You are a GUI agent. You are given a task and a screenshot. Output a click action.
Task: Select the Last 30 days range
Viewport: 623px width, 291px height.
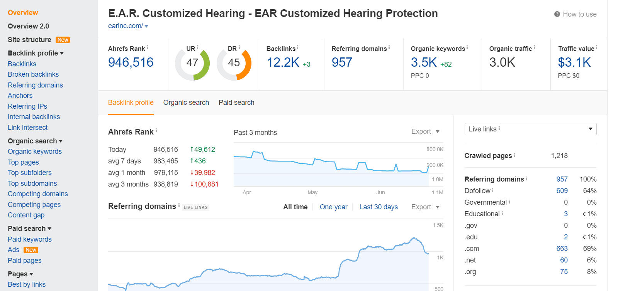coord(379,207)
